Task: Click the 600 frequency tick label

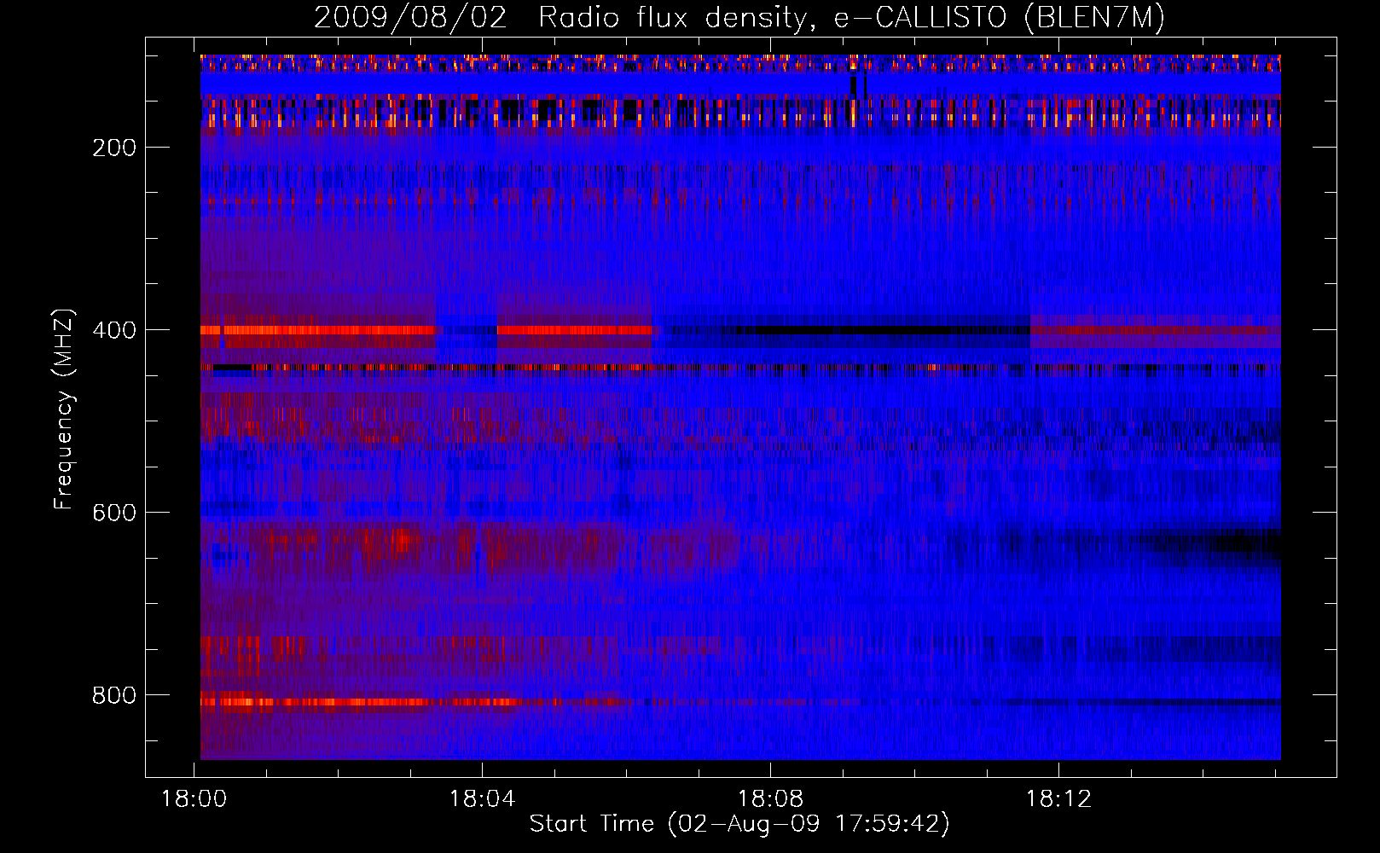Action: pos(114,513)
